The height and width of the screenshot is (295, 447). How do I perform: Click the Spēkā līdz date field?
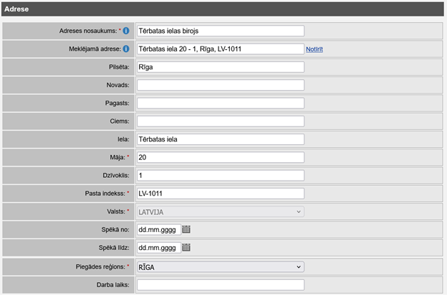pos(158,248)
